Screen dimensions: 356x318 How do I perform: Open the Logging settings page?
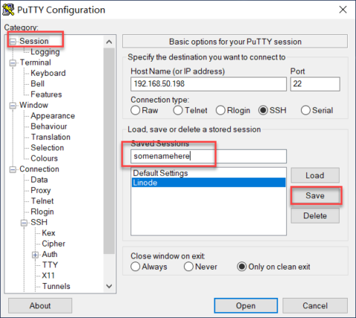(45, 52)
